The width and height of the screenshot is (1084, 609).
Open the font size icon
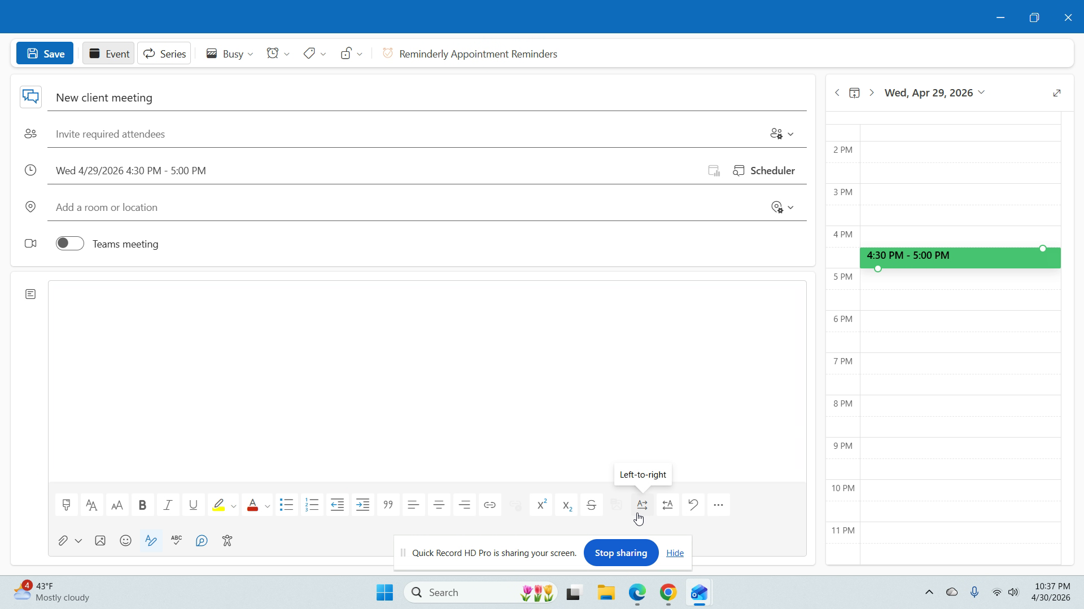click(117, 505)
